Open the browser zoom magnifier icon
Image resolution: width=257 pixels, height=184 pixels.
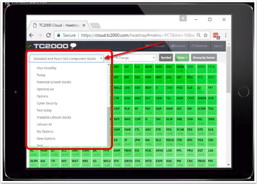199,35
